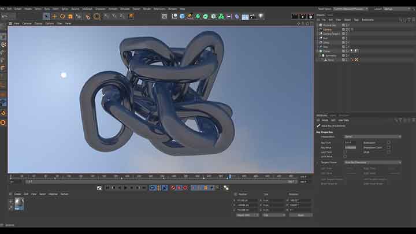Play the animation forward
The image size is (416, 234).
pyautogui.click(x=125, y=188)
